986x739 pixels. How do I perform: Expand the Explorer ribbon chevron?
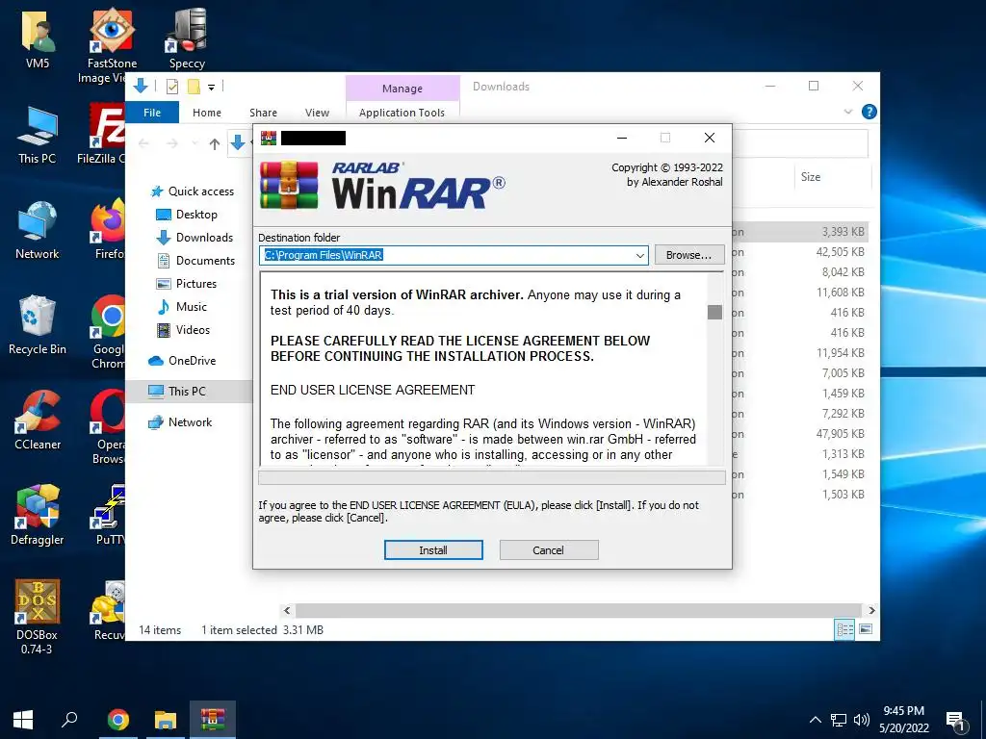(847, 112)
